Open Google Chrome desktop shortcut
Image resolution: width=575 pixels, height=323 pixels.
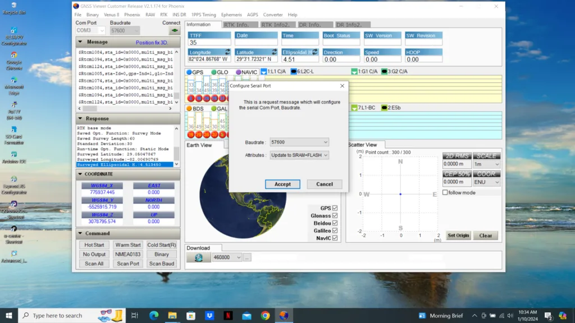click(14, 61)
